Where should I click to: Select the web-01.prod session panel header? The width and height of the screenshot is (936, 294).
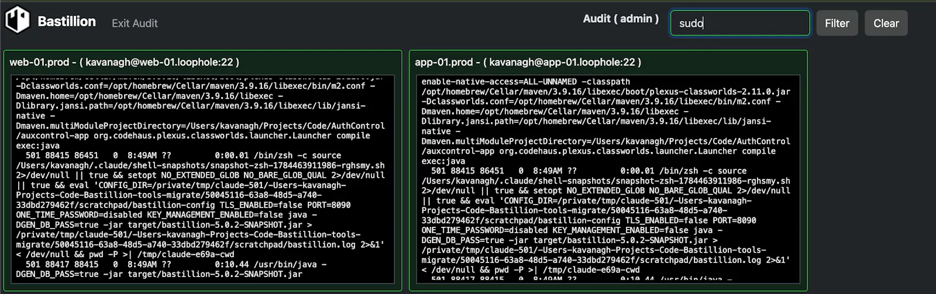(124, 62)
